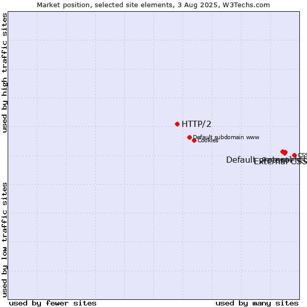This screenshot has width=307, height=307.
Task: Click the 'Default subdomain www' label
Action: [226, 137]
